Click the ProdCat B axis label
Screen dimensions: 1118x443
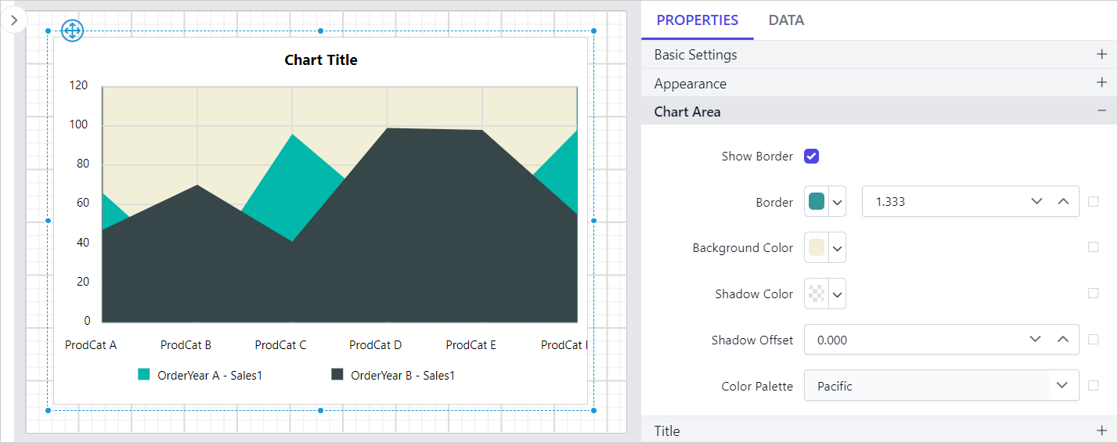point(186,345)
